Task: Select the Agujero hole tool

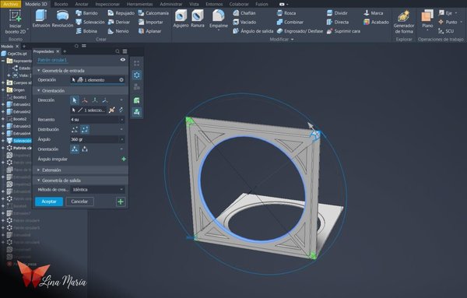Action: (181, 19)
